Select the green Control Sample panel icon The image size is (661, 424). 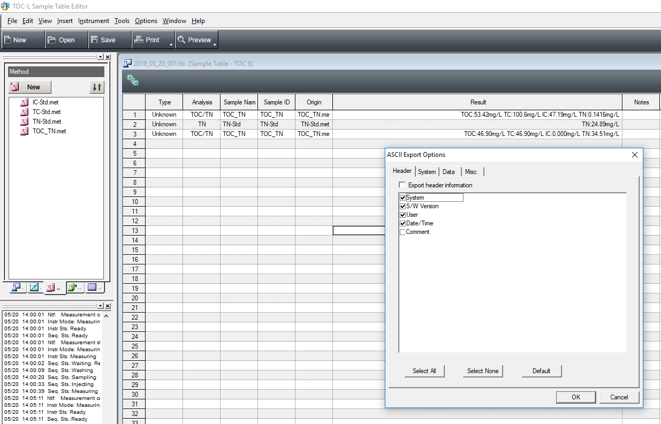click(73, 287)
